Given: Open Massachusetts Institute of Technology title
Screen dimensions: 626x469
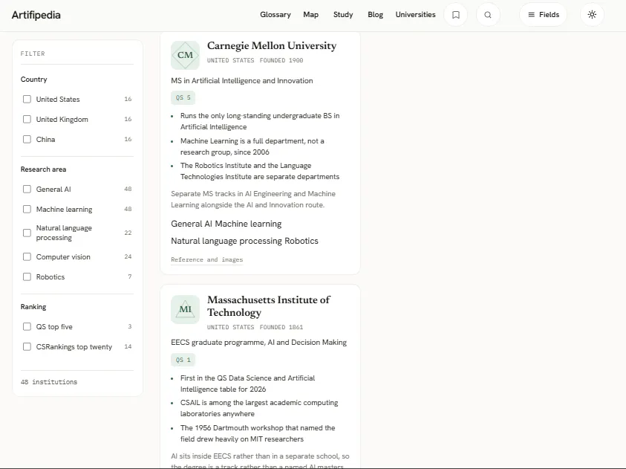Looking at the screenshot, I should pyautogui.click(x=269, y=306).
